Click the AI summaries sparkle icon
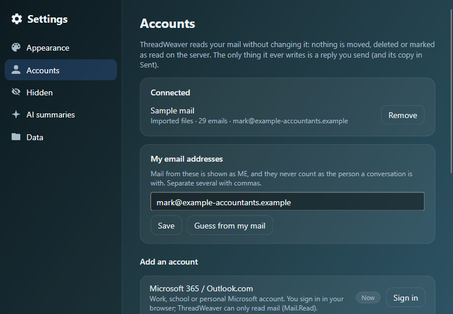The height and width of the screenshot is (314, 453). pos(16,114)
